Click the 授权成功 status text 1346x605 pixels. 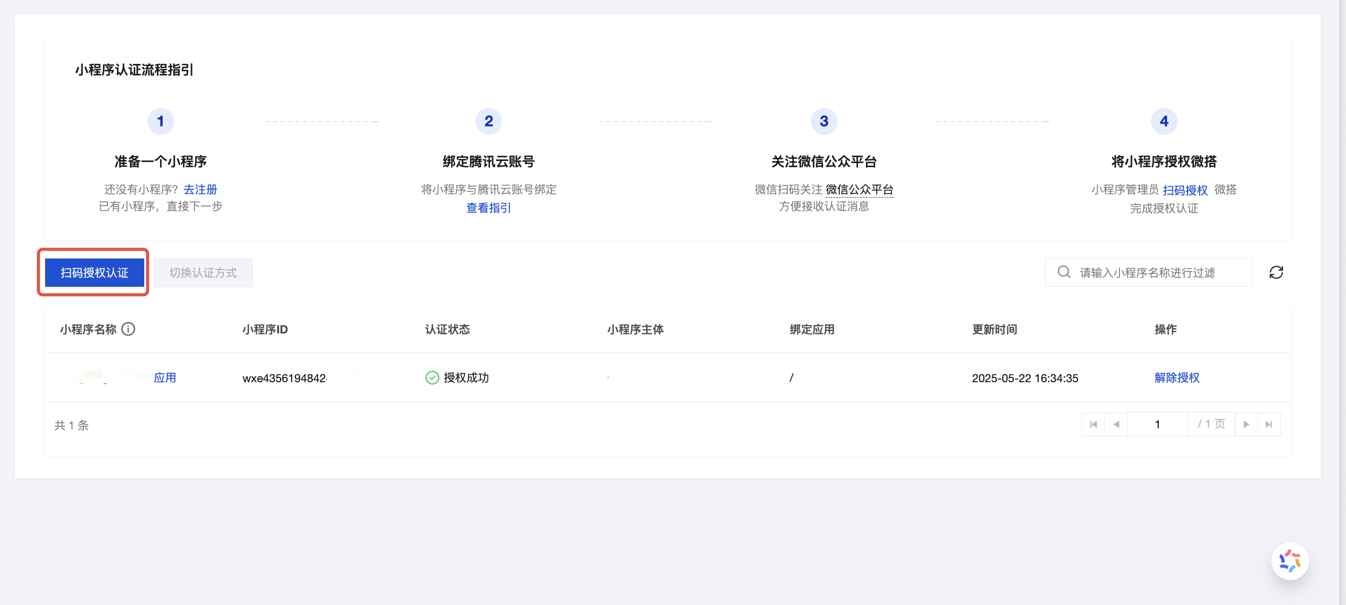(466, 377)
